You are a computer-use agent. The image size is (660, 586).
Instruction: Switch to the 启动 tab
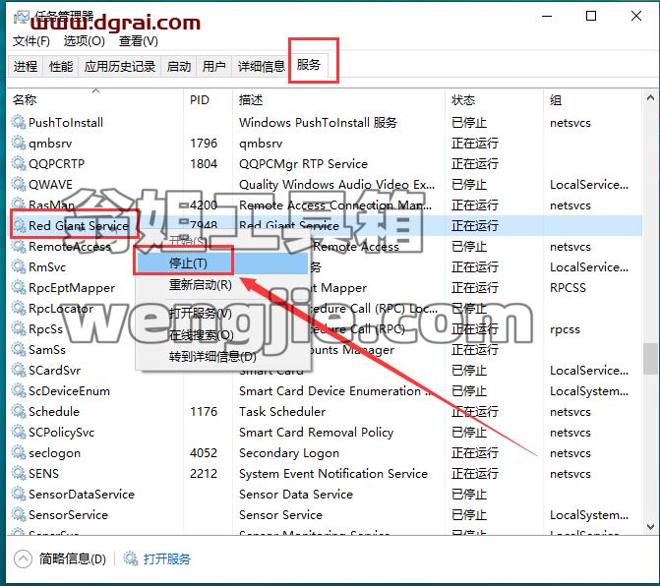(x=179, y=67)
